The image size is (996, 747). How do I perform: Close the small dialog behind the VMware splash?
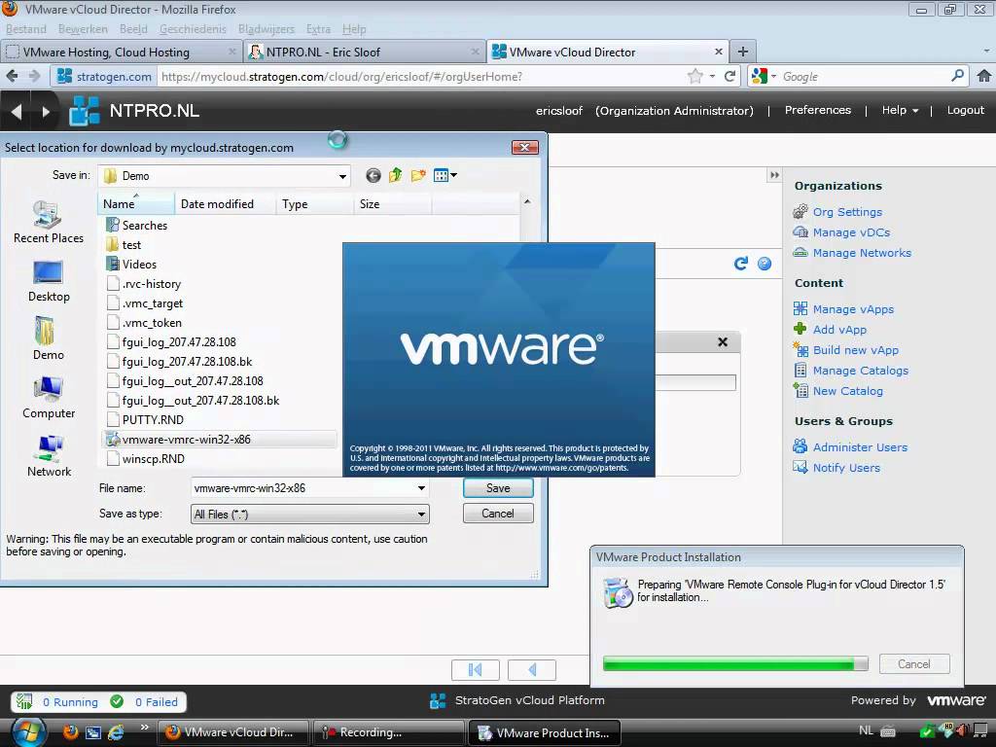pyautogui.click(x=723, y=341)
